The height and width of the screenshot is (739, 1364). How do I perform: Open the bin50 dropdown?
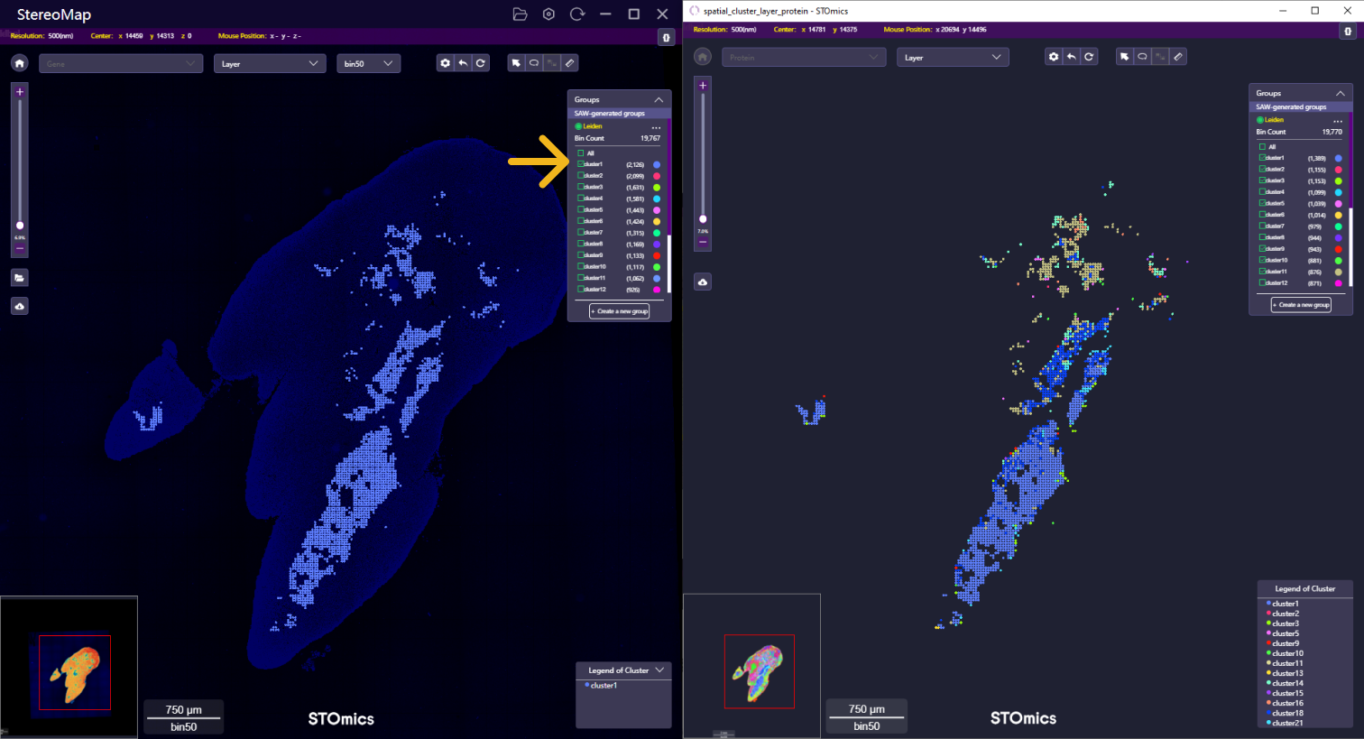pos(368,64)
